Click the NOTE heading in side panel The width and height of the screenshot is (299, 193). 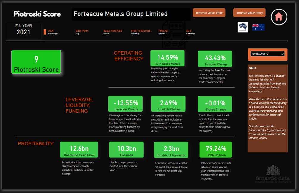click(253, 68)
